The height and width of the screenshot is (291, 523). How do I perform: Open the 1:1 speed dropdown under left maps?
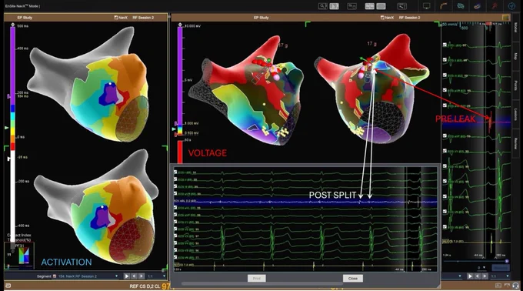(x=156, y=276)
